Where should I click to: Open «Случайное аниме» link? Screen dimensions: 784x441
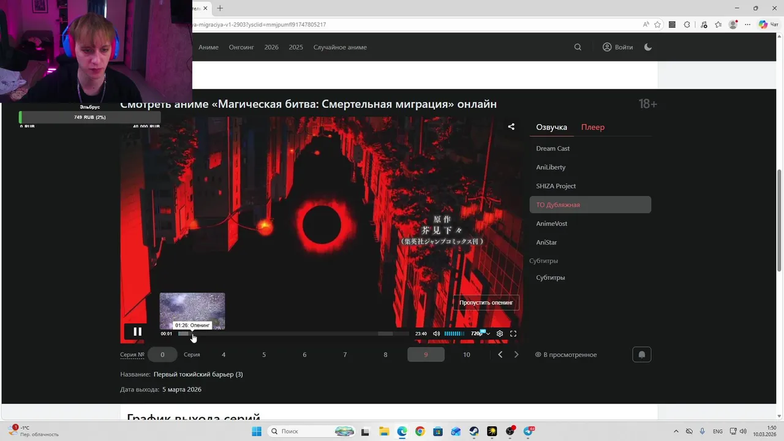[340, 47]
